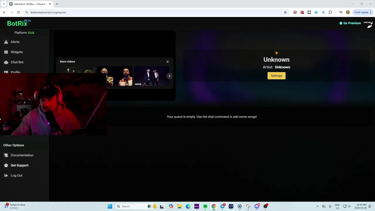Open the Alerts section in sidebar
Image resolution: width=375 pixels, height=211 pixels.
15,42
